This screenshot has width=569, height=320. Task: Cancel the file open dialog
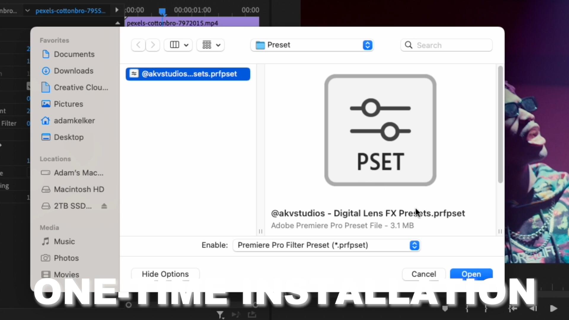424,274
